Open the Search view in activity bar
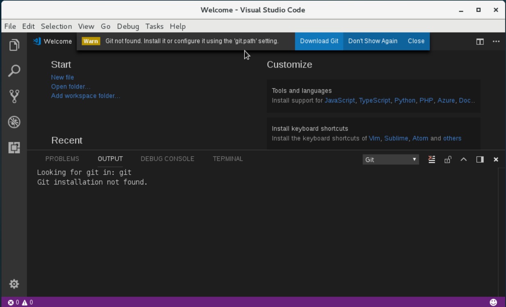Image resolution: width=506 pixels, height=307 pixels. 14,70
